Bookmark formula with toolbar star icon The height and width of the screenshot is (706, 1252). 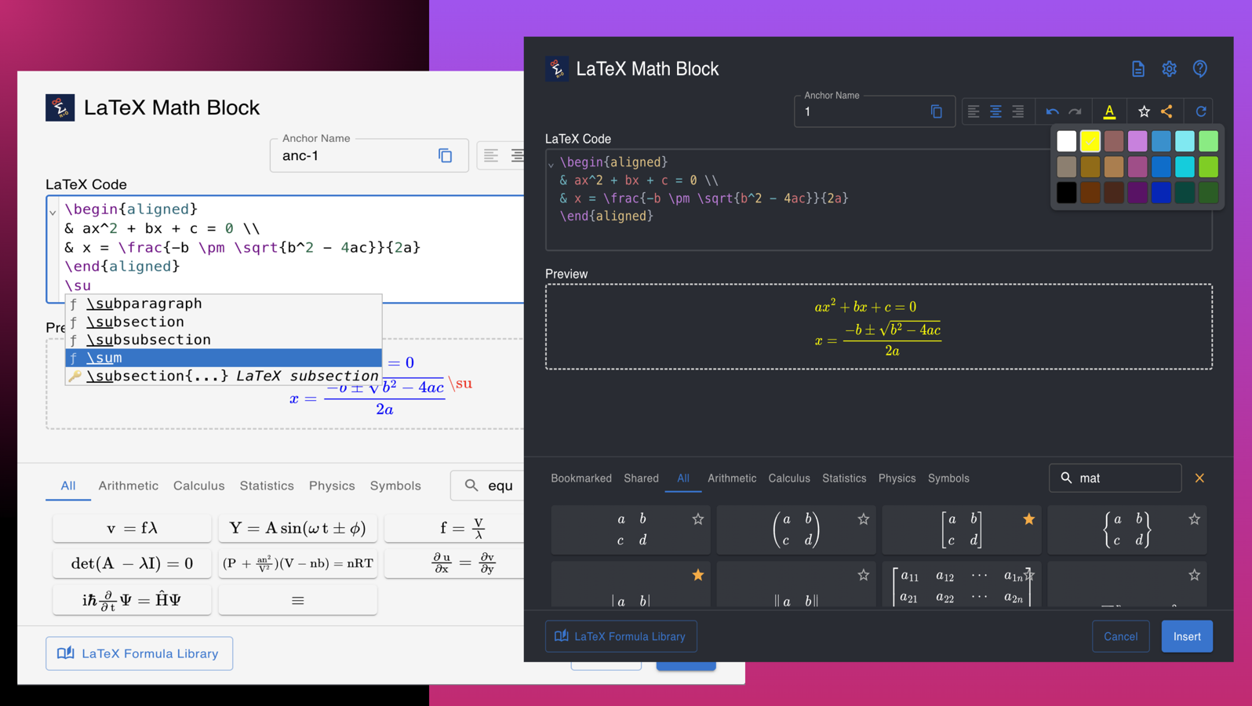[x=1144, y=111]
